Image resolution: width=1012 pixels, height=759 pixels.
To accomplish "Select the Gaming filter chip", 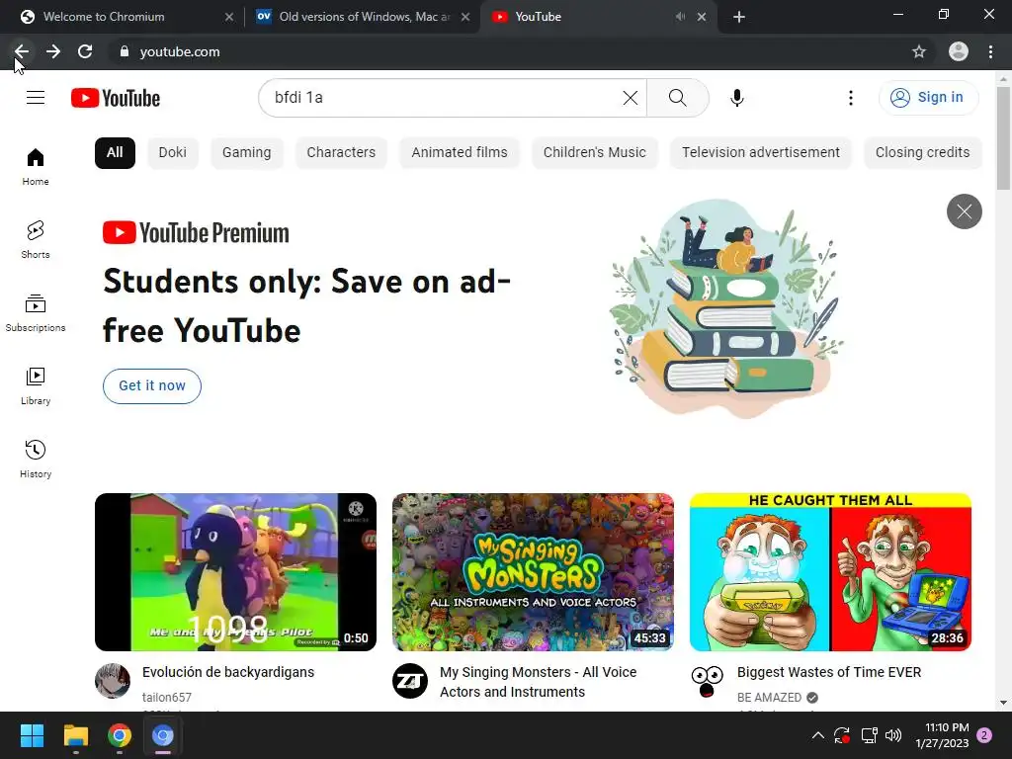I will (246, 153).
